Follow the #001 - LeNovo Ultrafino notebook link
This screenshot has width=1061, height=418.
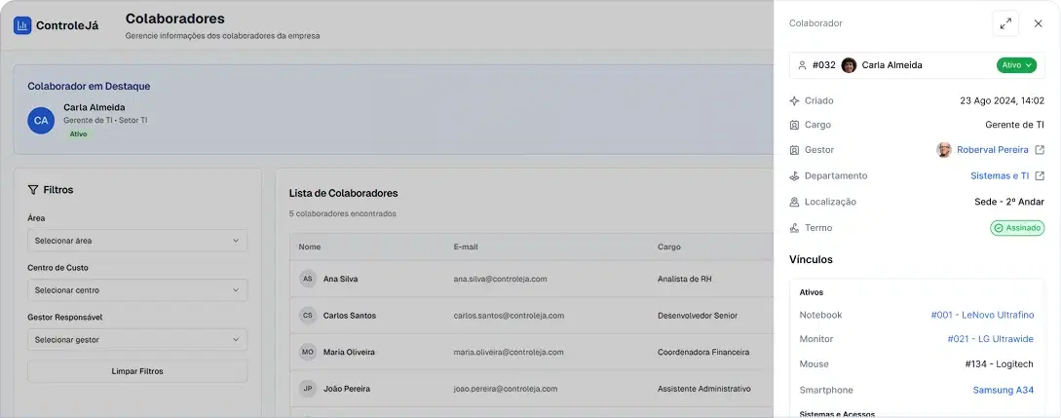tap(982, 316)
